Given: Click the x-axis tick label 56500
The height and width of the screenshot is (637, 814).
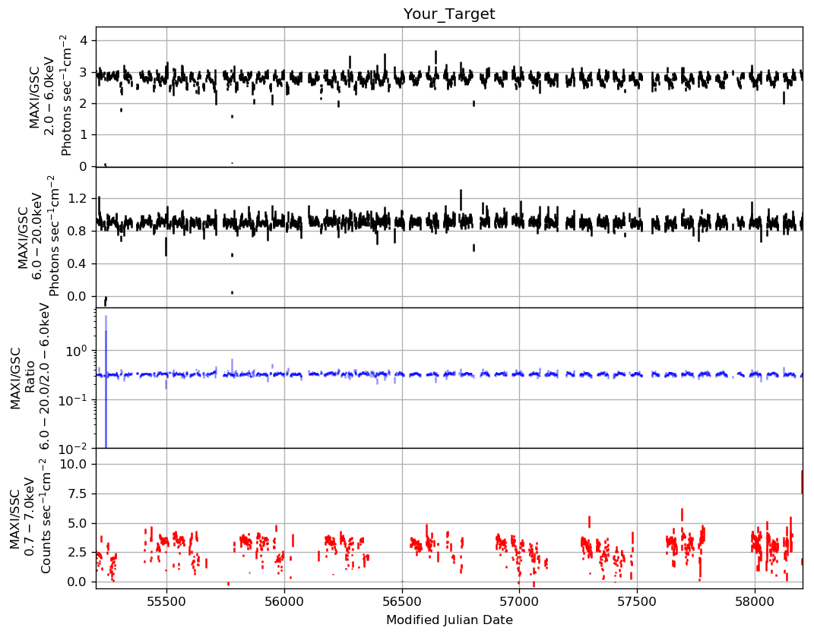Looking at the screenshot, I should (x=402, y=602).
